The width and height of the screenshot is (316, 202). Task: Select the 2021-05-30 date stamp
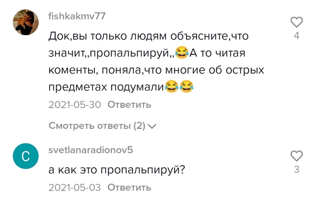pyautogui.click(x=74, y=105)
